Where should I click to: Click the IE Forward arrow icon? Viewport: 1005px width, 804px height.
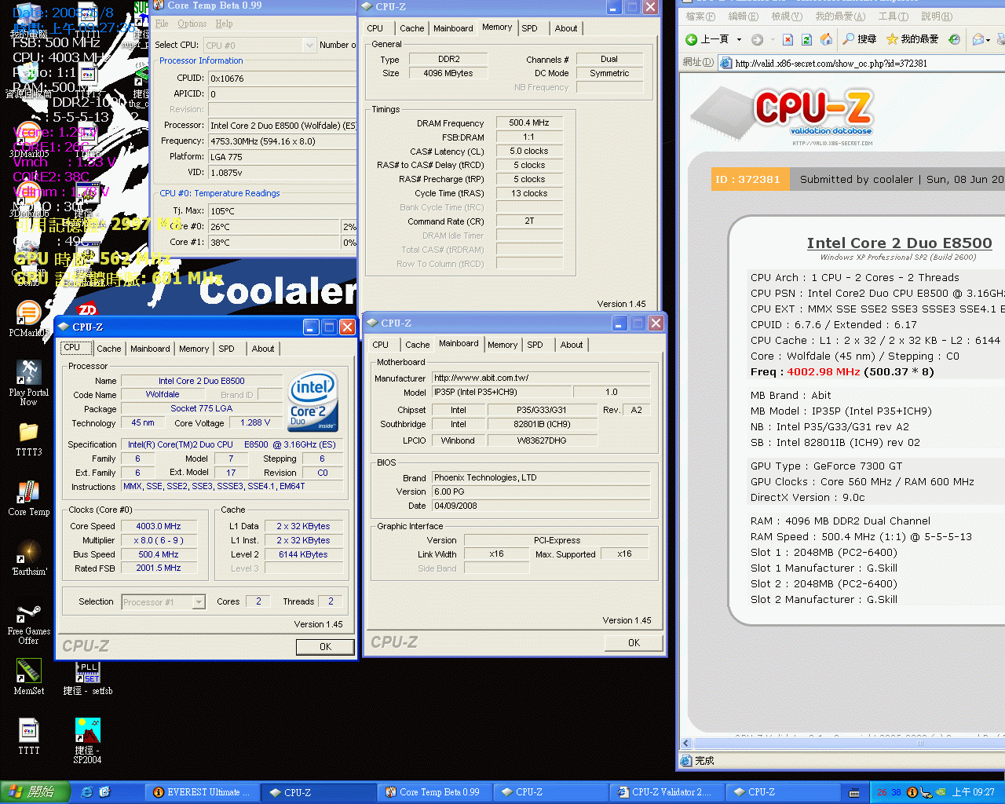(757, 39)
